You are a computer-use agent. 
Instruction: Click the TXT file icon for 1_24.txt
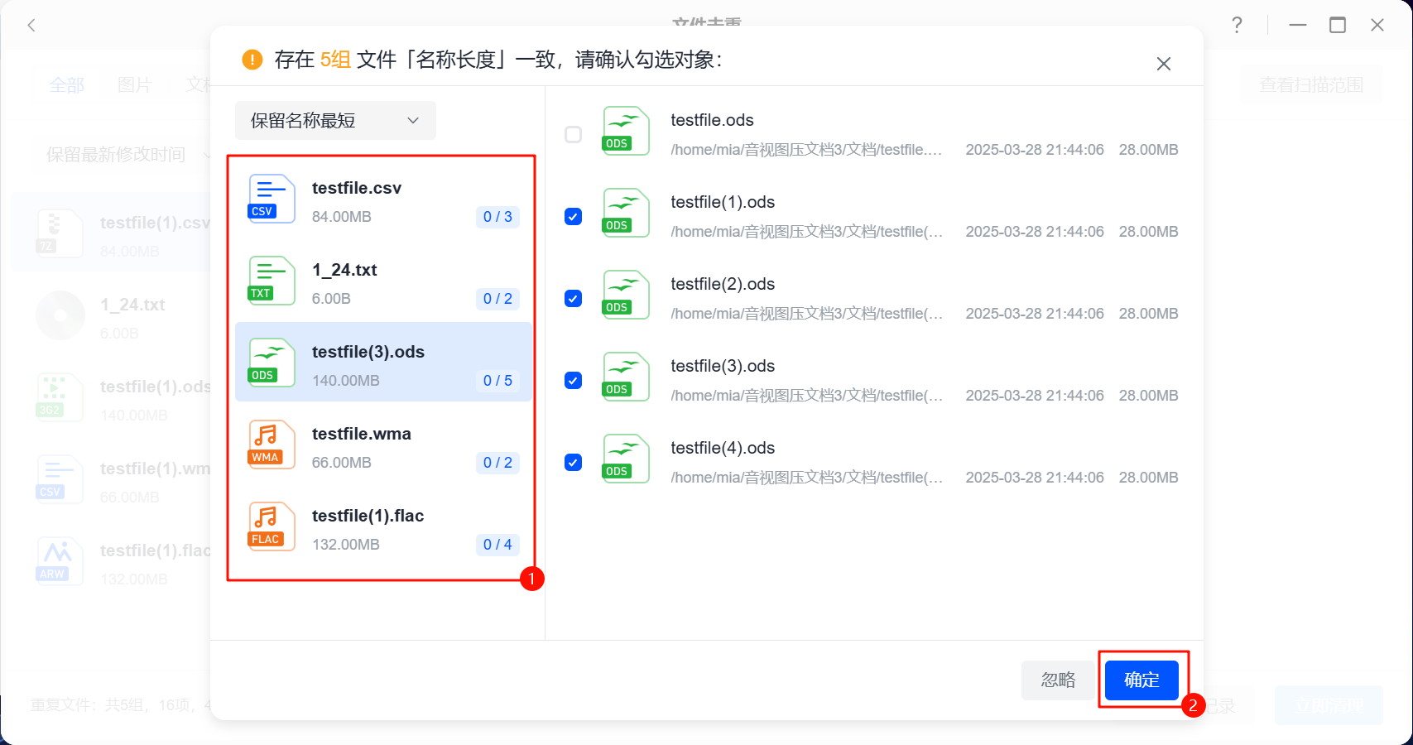pos(272,281)
